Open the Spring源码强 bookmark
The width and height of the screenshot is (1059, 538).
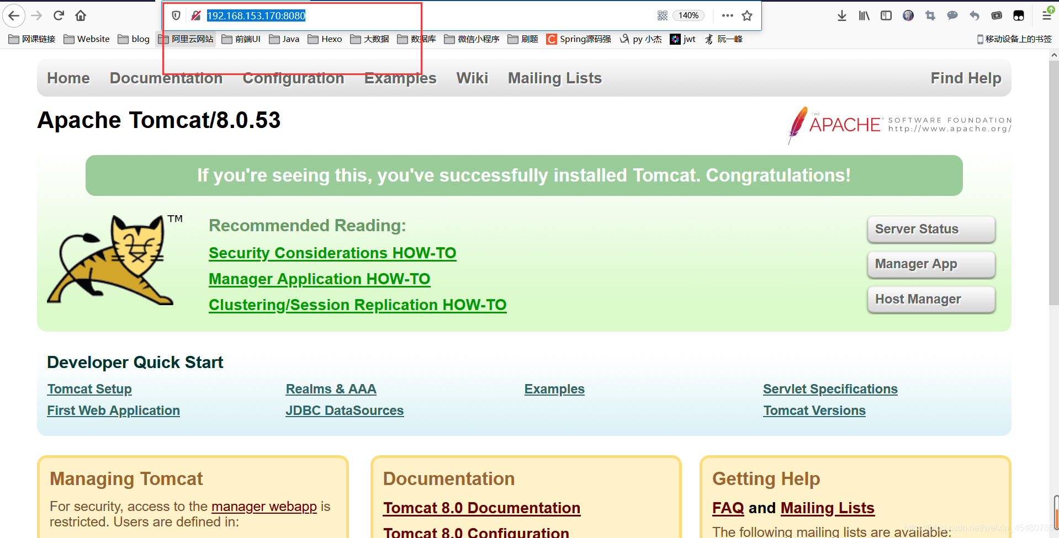click(579, 39)
